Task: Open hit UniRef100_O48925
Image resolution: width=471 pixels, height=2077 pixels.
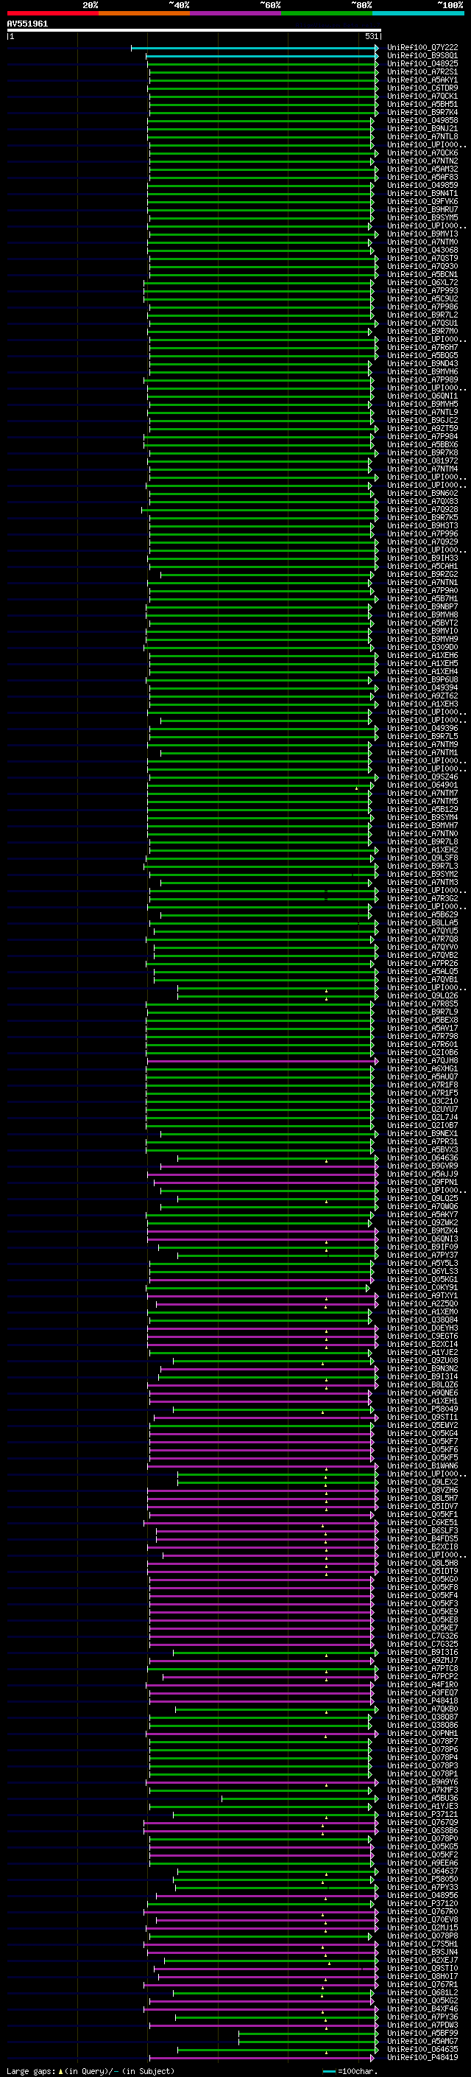Action: pyautogui.click(x=422, y=63)
